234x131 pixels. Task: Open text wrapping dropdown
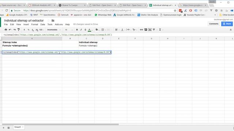128,30
